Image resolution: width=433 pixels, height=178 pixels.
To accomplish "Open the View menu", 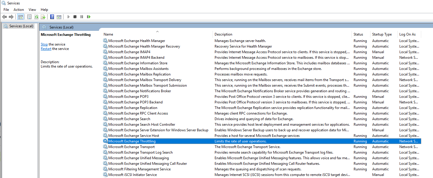I will pyautogui.click(x=32, y=9).
